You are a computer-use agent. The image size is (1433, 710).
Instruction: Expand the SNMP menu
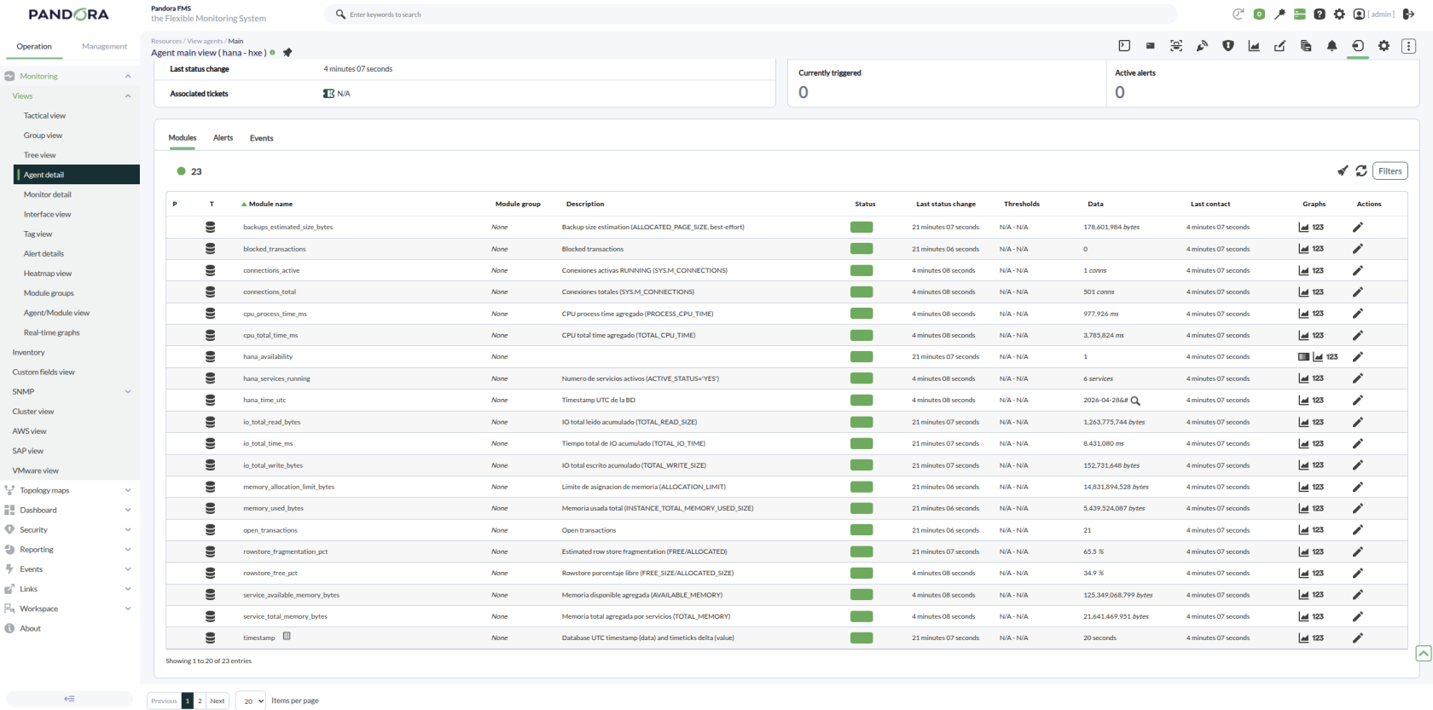[128, 392]
